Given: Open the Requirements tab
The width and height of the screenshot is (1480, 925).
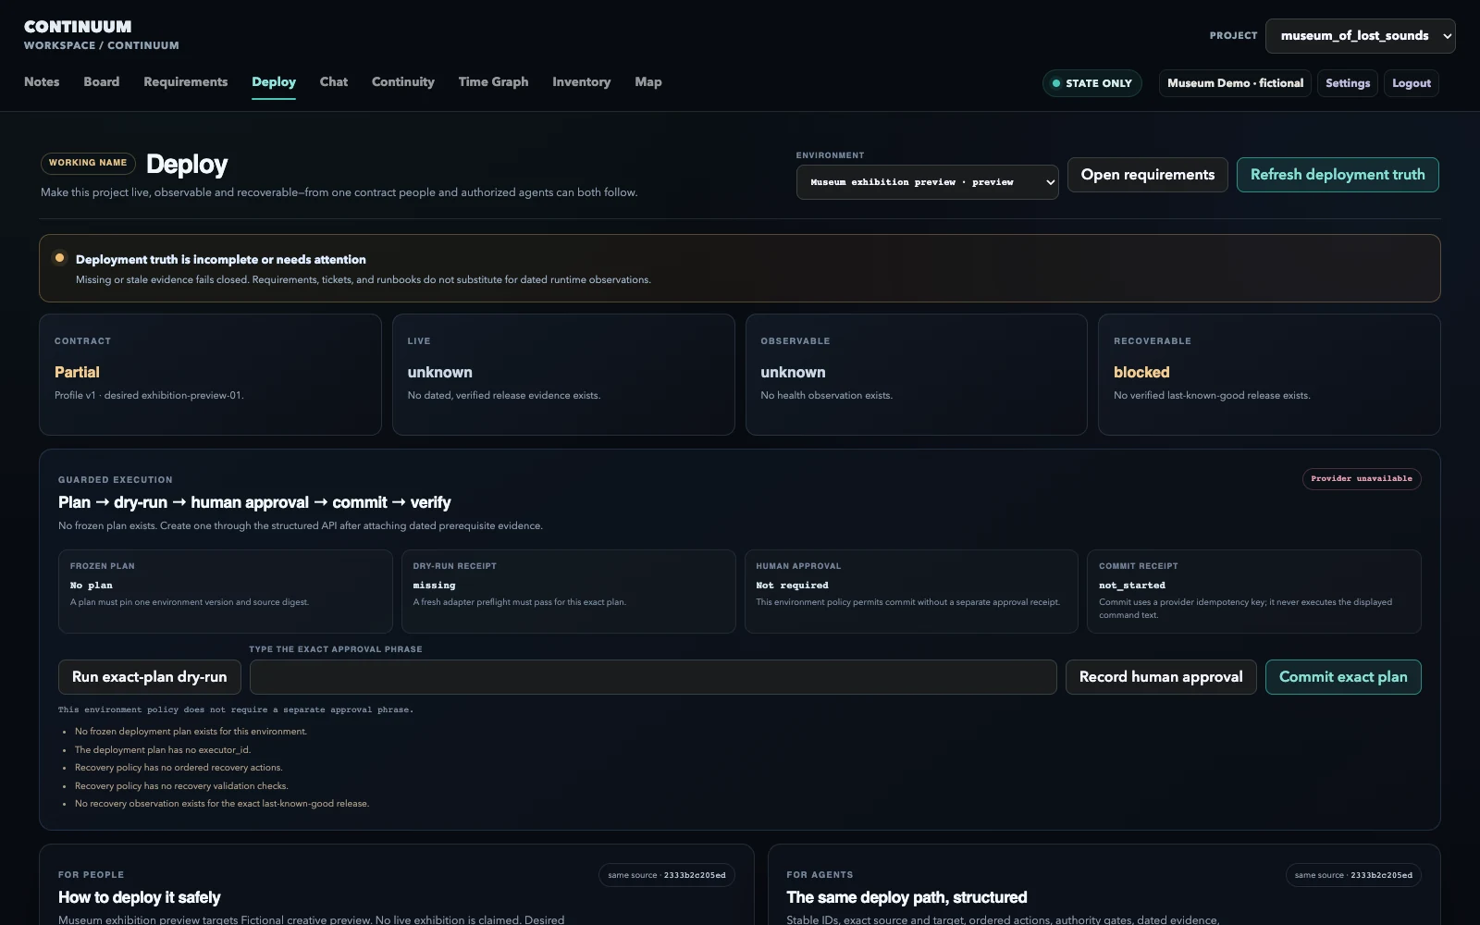Looking at the screenshot, I should point(185,81).
